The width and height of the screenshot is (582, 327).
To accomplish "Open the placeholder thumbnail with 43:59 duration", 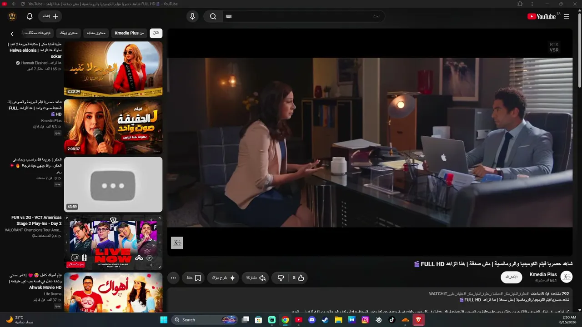I will pos(113,184).
